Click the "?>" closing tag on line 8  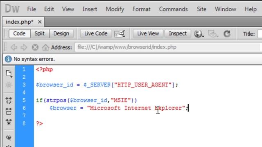[x=39, y=123]
